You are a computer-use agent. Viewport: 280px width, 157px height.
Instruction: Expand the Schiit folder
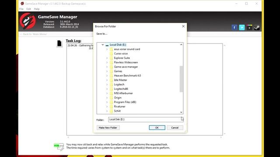[107, 111]
